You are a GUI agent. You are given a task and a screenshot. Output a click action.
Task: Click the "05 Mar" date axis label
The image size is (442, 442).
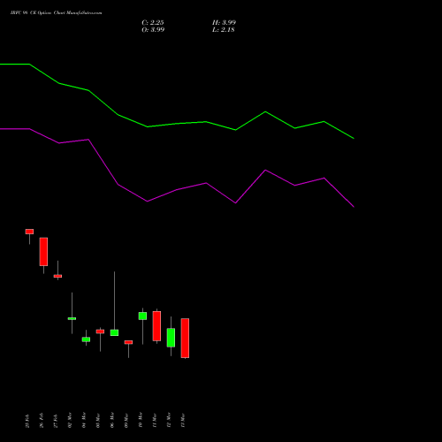(x=98, y=421)
